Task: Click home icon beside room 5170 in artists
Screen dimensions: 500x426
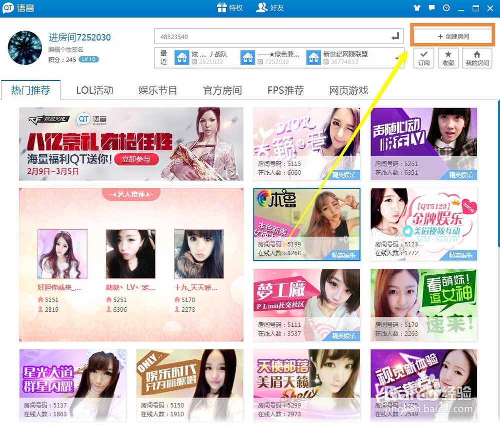Action: [177, 299]
